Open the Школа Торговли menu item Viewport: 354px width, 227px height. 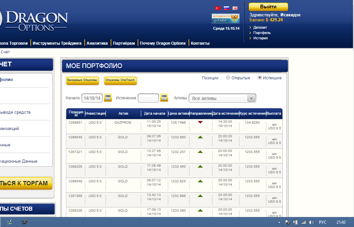(14, 43)
